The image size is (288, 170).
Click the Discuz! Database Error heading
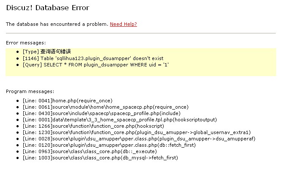coord(48,8)
